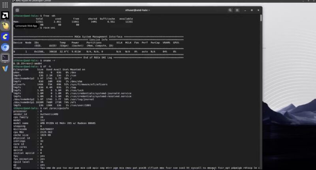316x170 pixels.
Task: Click the '/run/lock' mount point
Action: click(x=77, y=90)
